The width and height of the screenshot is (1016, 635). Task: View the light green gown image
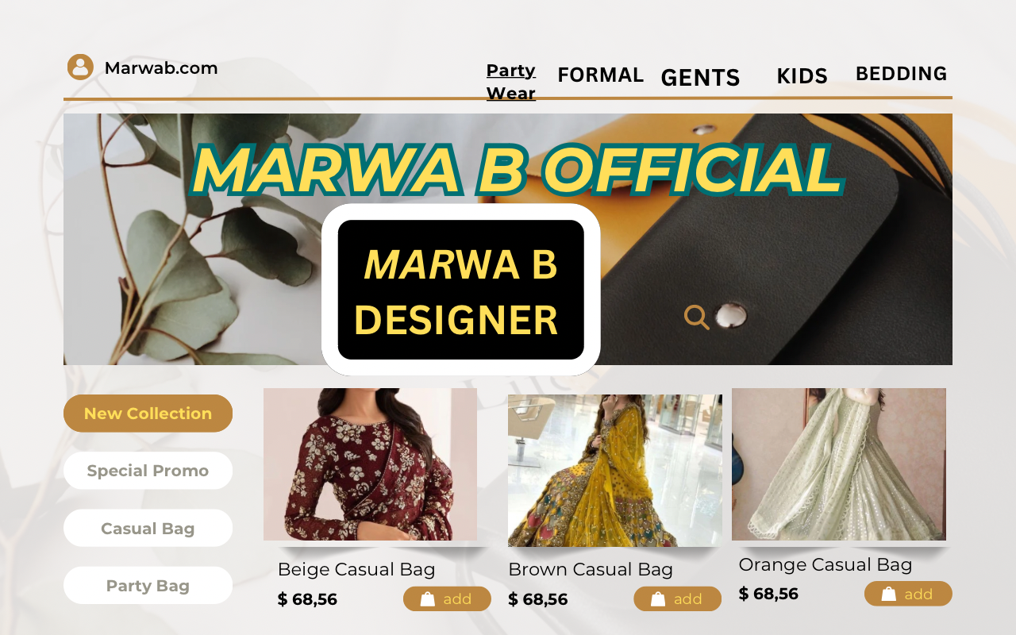point(839,464)
